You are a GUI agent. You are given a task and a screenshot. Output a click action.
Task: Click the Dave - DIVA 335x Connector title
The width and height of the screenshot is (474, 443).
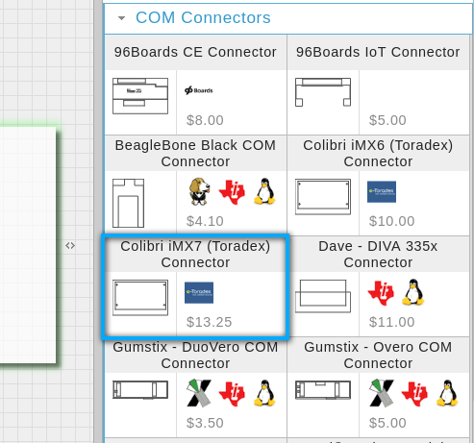pos(378,254)
